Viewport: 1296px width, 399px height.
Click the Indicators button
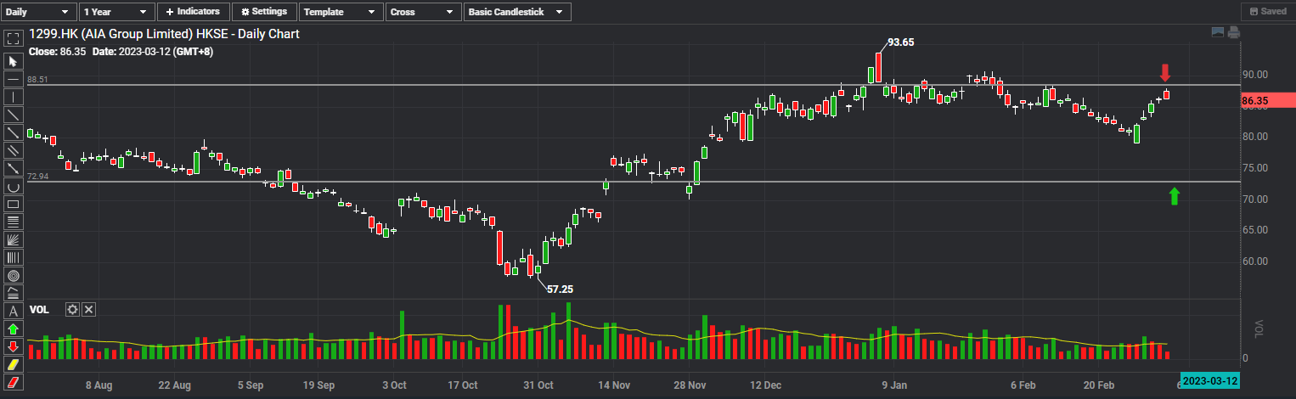[194, 12]
